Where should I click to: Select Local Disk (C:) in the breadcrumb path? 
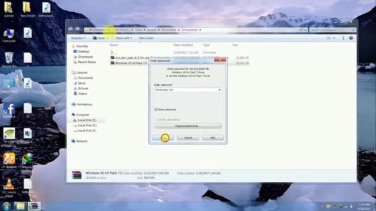click(x=120, y=30)
